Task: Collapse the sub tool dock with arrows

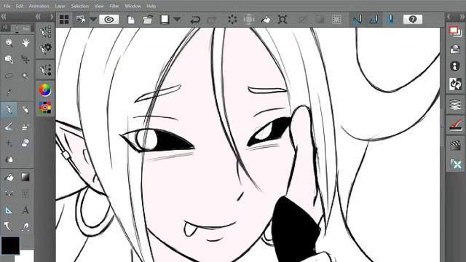Action: click(x=38, y=17)
